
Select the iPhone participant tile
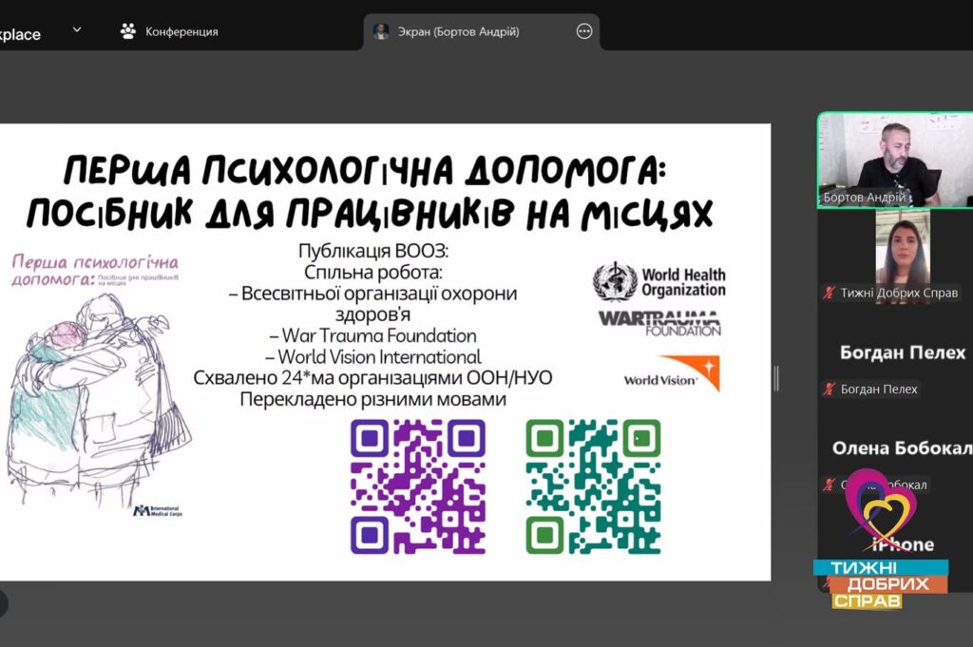coord(895,544)
